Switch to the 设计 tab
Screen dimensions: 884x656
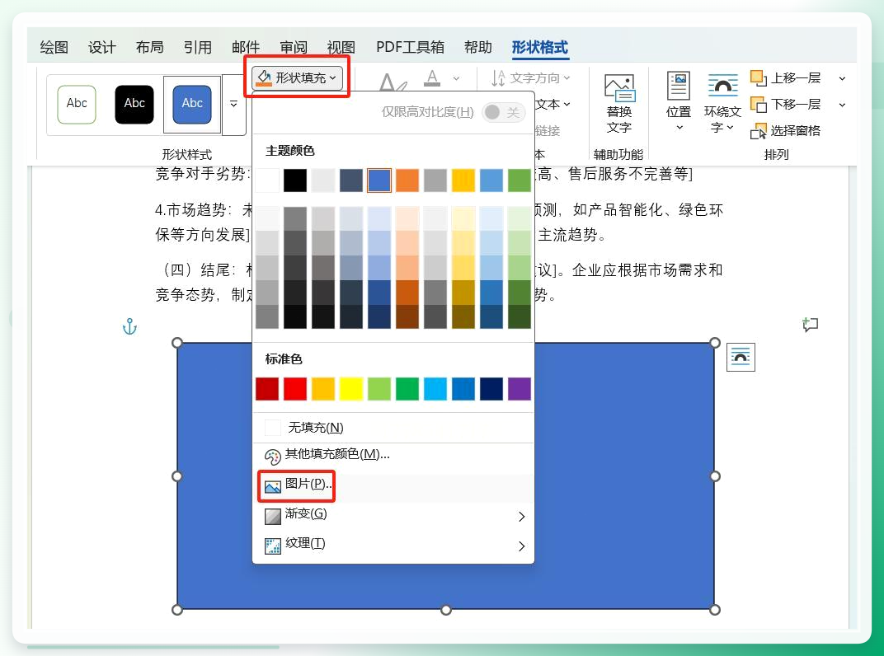[x=102, y=47]
